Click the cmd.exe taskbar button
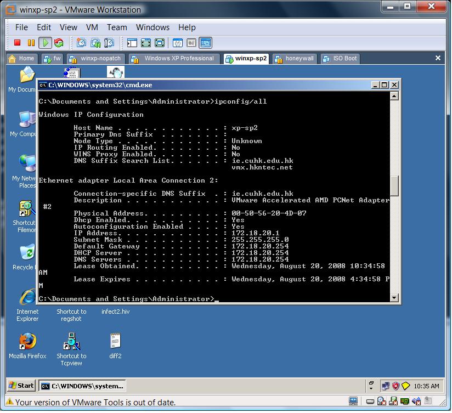 pyautogui.click(x=82, y=386)
